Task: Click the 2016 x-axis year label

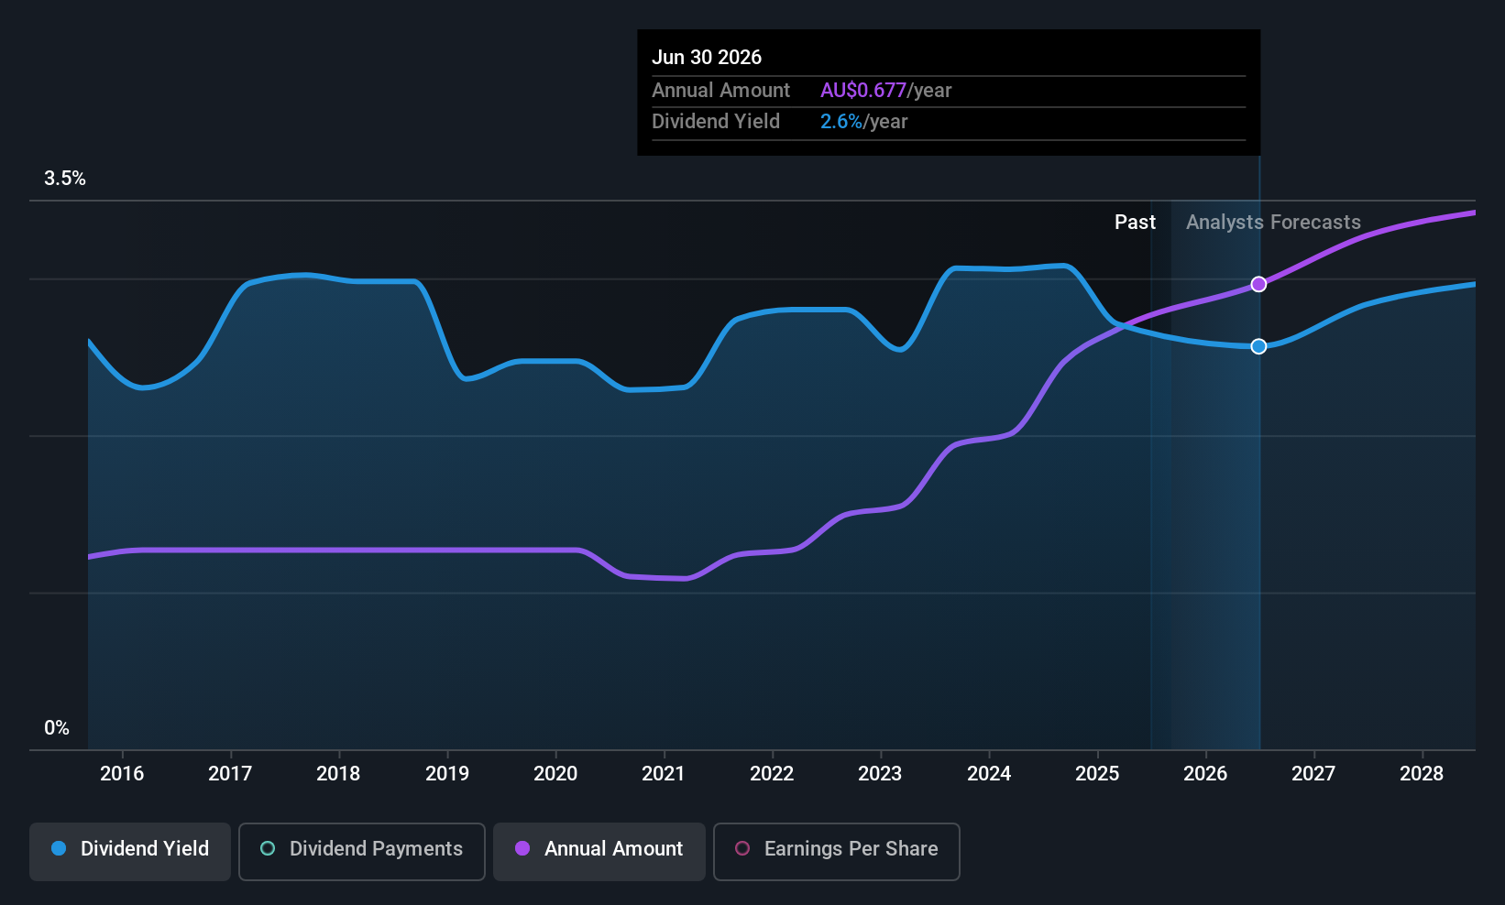Action: pos(122,774)
